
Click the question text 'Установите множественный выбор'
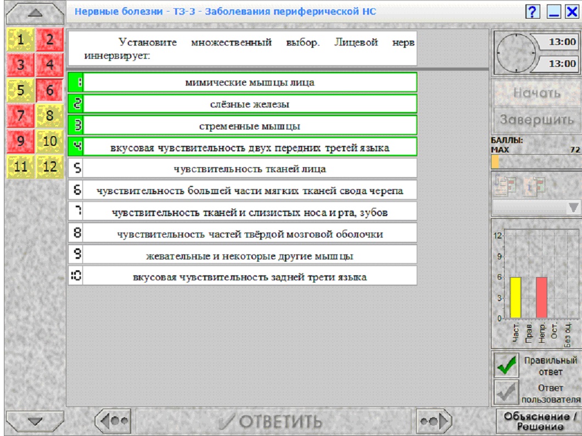coord(219,42)
